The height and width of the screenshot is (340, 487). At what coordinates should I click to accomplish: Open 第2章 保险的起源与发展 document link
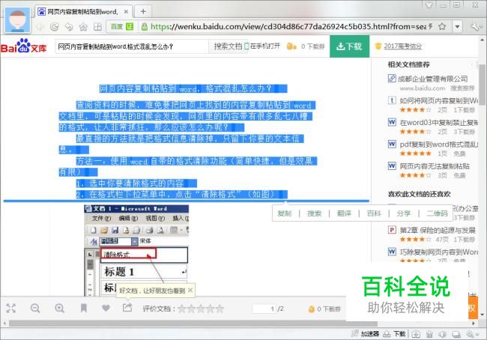point(438,230)
